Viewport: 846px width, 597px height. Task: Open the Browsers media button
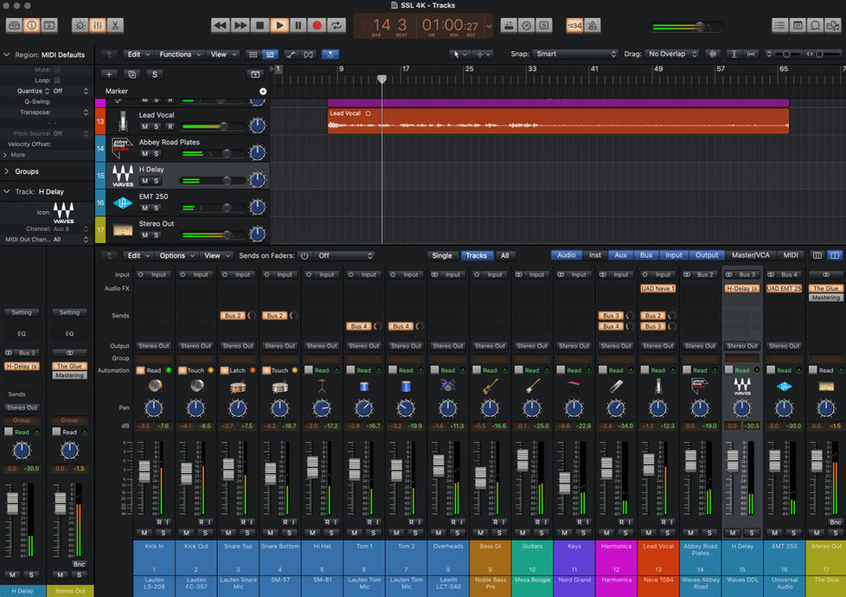pyautogui.click(x=833, y=25)
